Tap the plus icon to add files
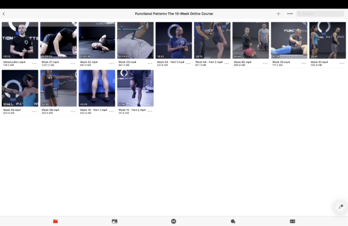The image size is (348, 226). coord(279,14)
